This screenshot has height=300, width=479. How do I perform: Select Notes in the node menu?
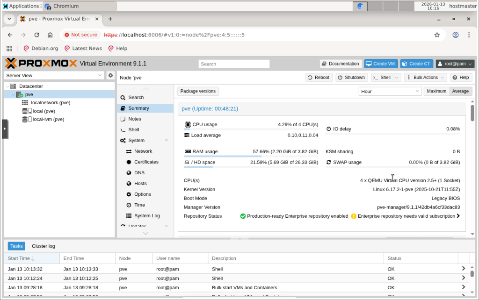click(x=135, y=119)
